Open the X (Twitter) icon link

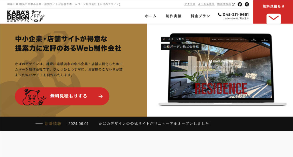[x=247, y=4]
